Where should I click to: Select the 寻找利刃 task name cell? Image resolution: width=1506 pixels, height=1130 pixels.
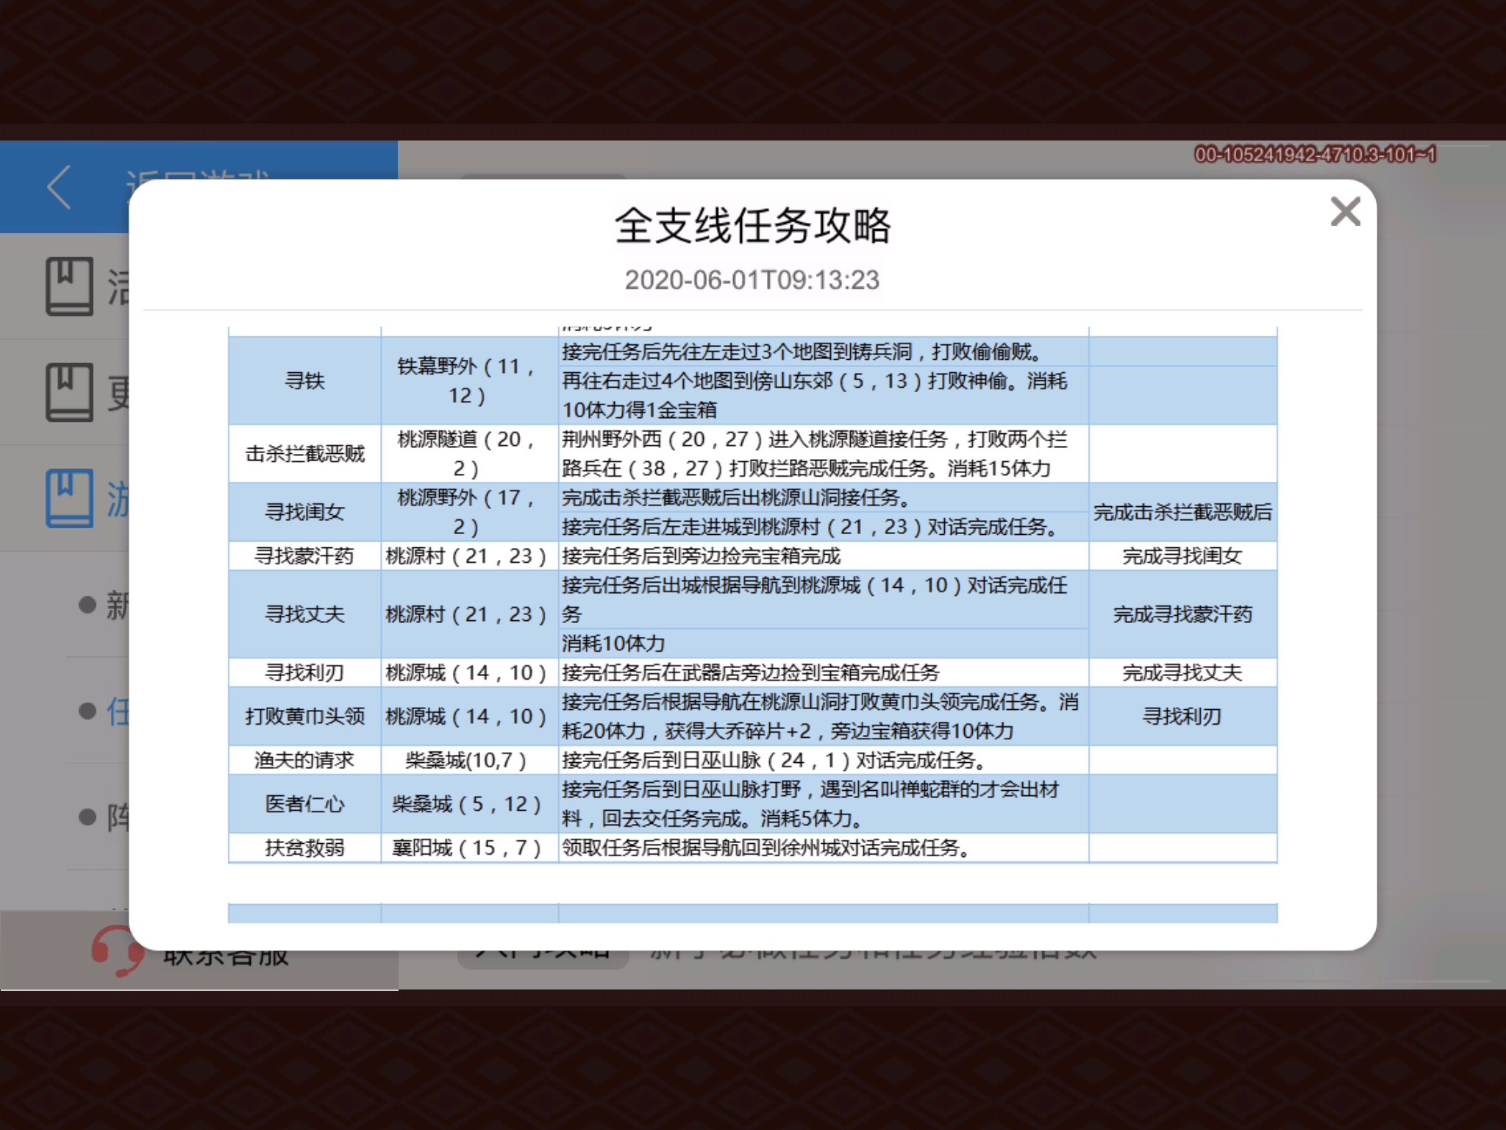tap(304, 672)
